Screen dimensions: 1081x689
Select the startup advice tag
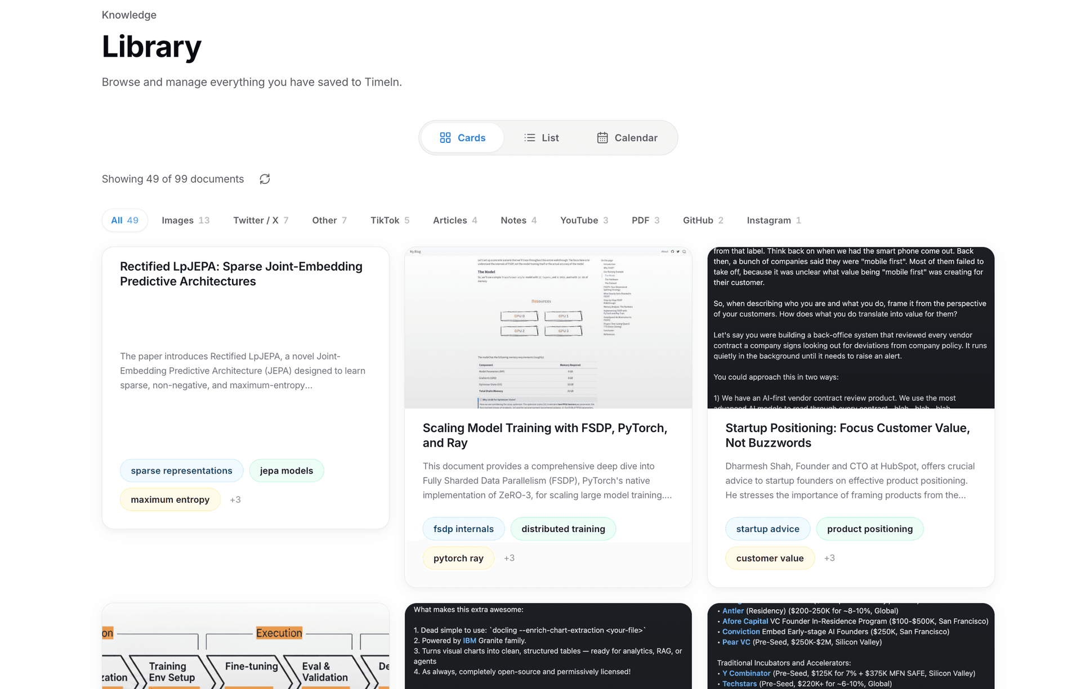pyautogui.click(x=767, y=529)
